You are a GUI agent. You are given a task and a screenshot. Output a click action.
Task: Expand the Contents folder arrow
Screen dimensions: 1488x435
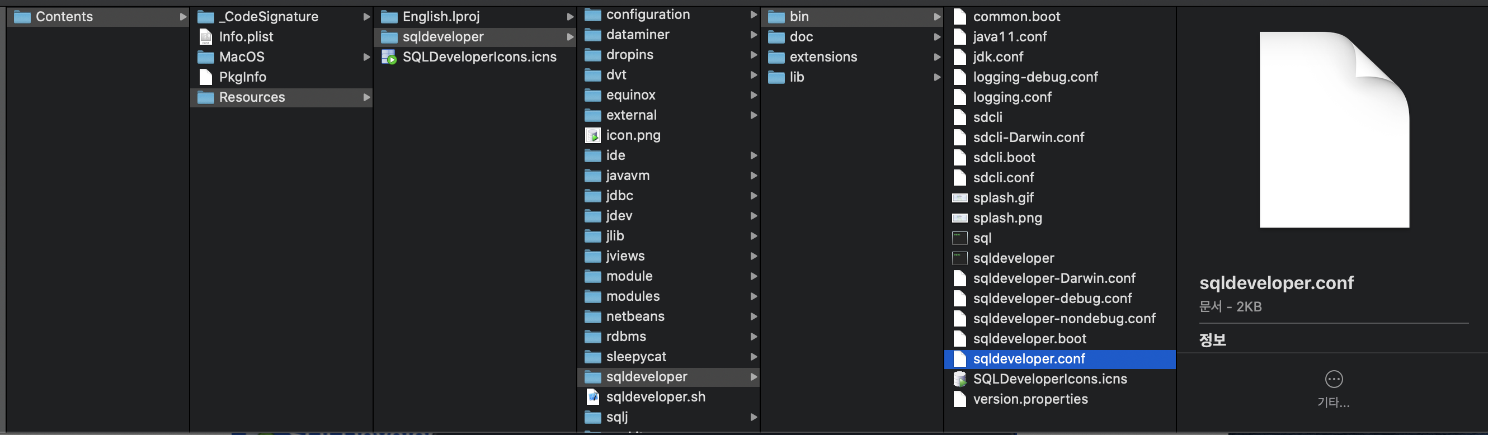coord(183,17)
